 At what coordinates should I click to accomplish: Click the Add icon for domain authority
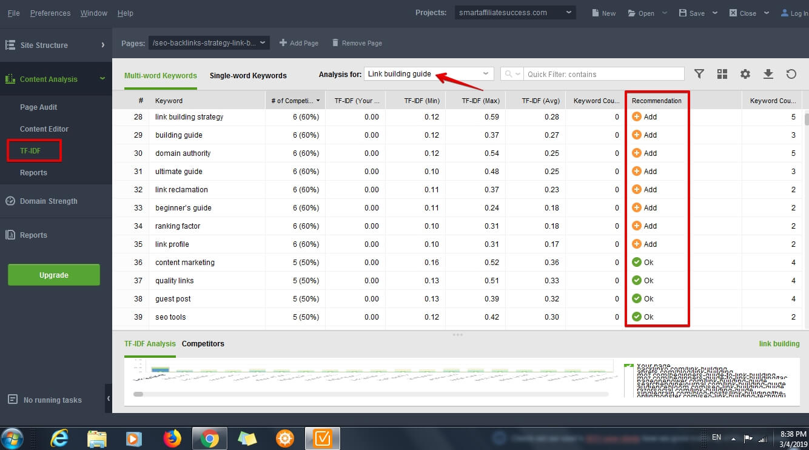click(637, 153)
